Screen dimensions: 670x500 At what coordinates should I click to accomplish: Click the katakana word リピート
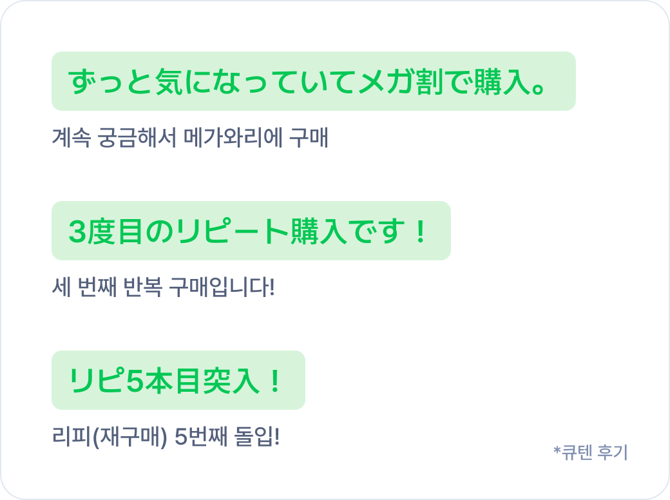pyautogui.click(x=233, y=231)
